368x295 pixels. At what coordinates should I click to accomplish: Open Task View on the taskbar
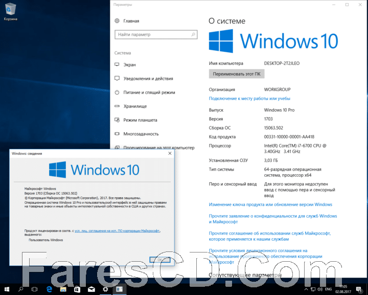coord(35,289)
